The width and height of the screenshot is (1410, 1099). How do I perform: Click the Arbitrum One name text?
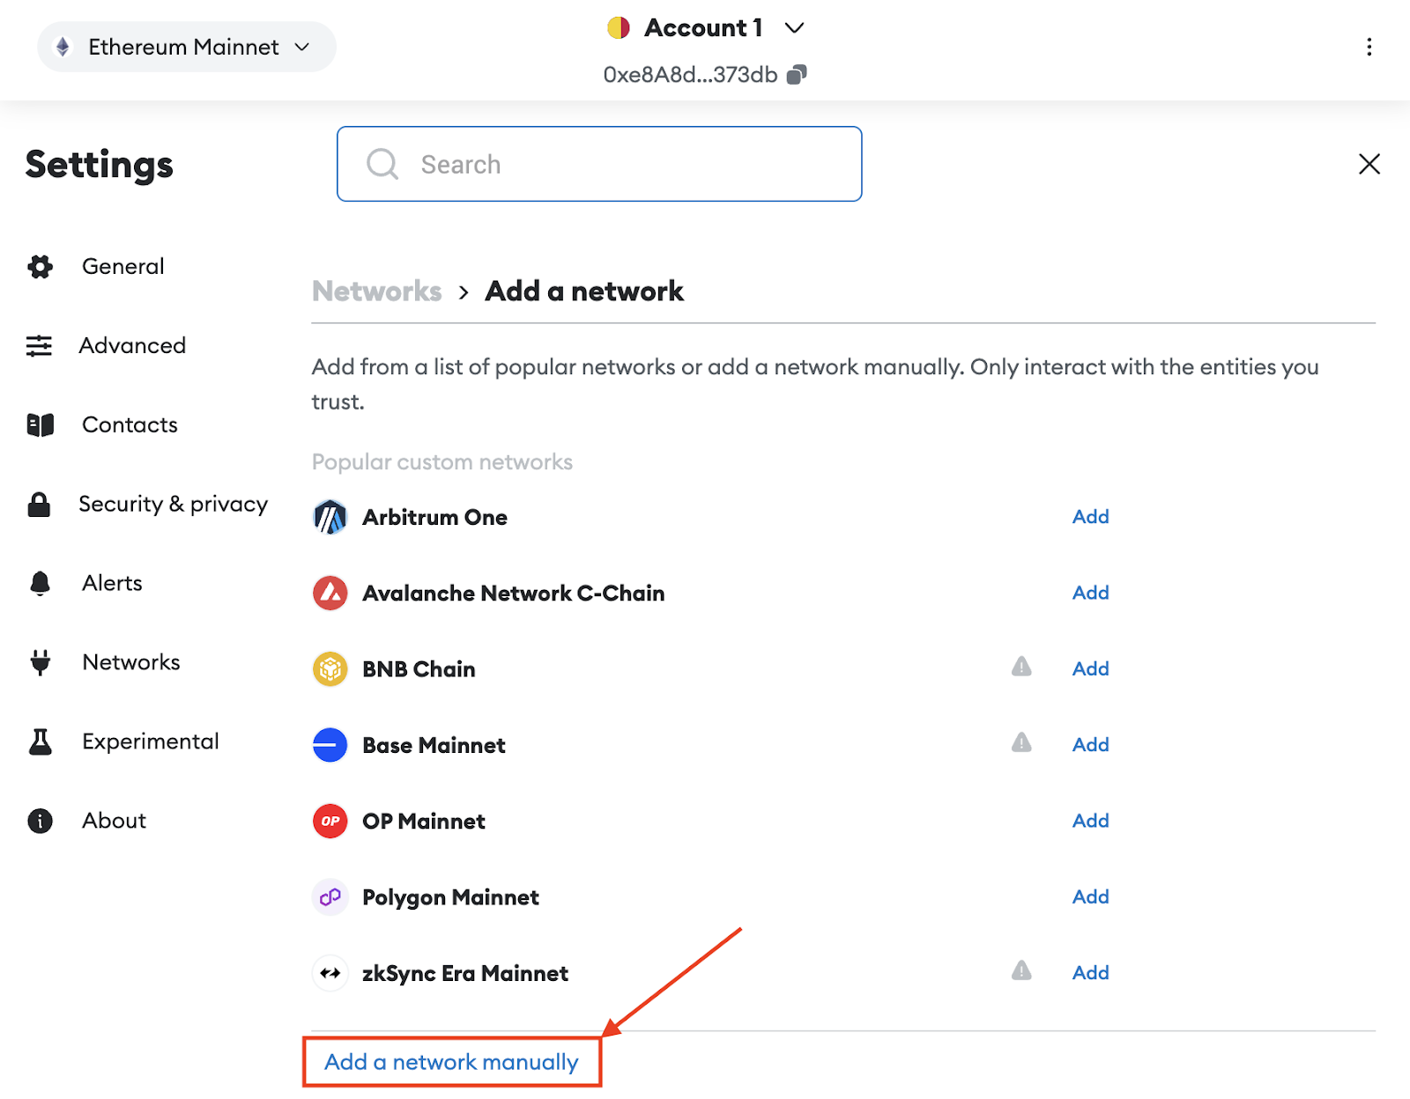click(434, 517)
